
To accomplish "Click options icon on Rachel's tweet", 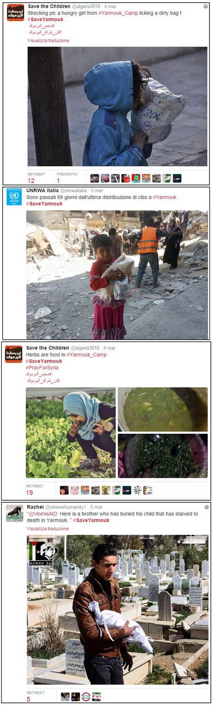I will tap(206, 507).
